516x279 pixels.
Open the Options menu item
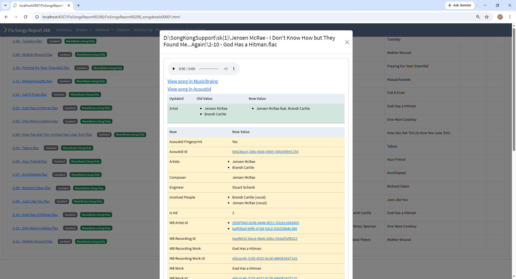[123, 30]
